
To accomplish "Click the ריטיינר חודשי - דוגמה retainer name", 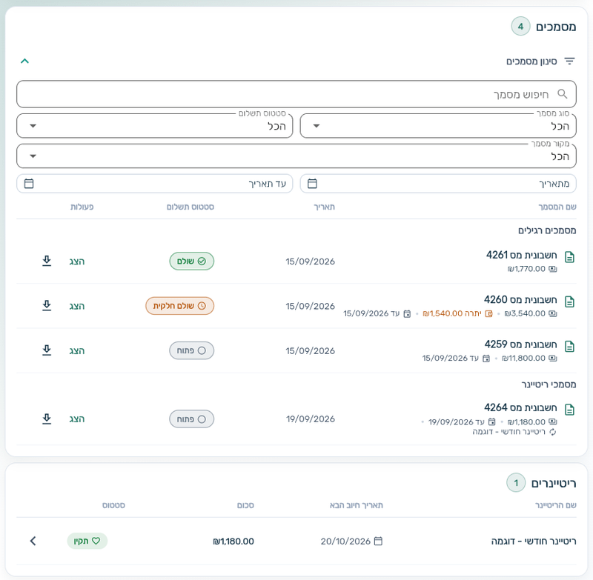I will tap(534, 541).
